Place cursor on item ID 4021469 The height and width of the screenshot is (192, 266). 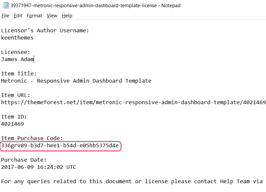point(12,124)
